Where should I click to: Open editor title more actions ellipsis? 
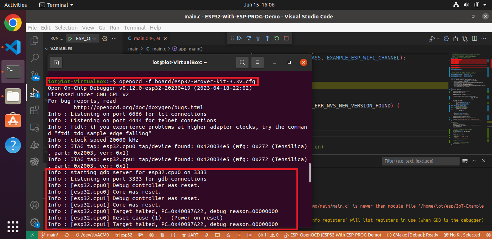pos(484,39)
